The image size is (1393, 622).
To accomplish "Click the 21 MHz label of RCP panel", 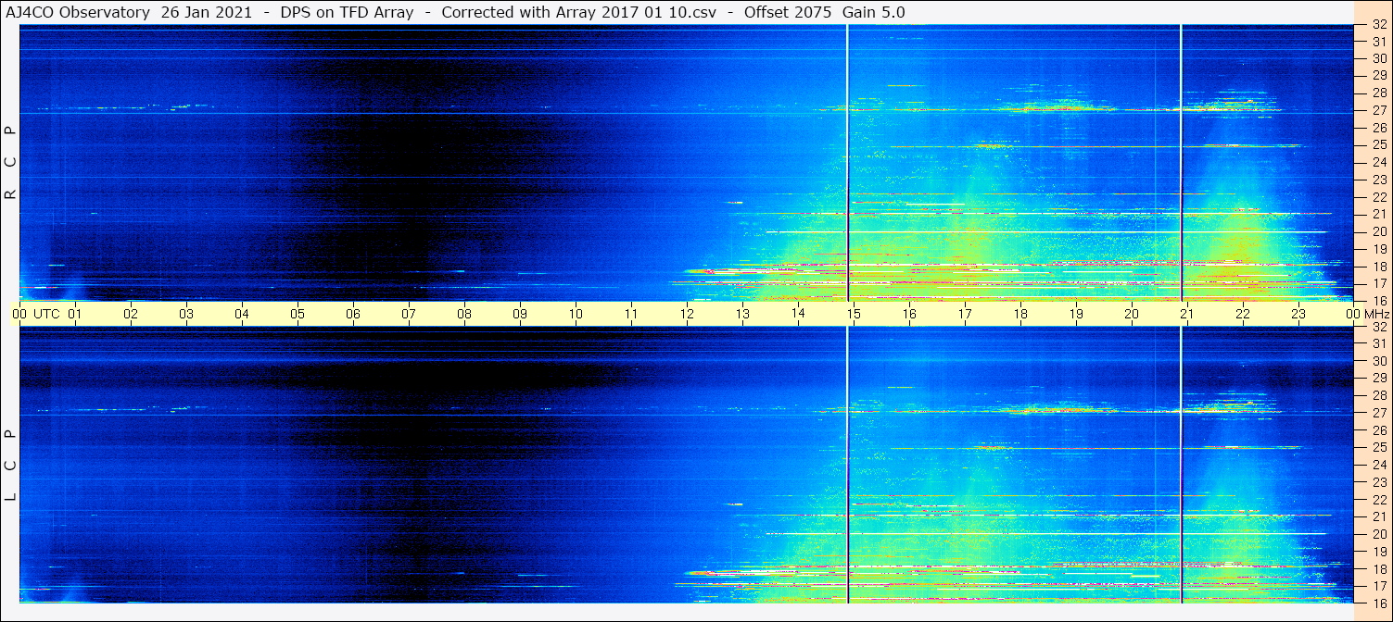I will [1378, 215].
